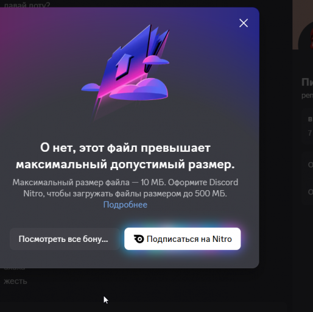Image resolution: width=313 pixels, height=312 pixels.
Task: Click the text Максимальный размер файла — 10 МБ
Action: [89, 182]
